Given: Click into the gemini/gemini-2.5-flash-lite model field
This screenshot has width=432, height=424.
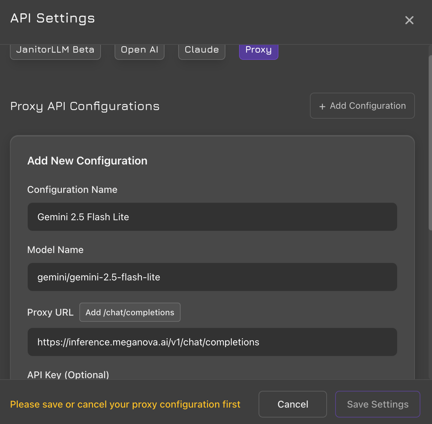Looking at the screenshot, I should point(212,277).
